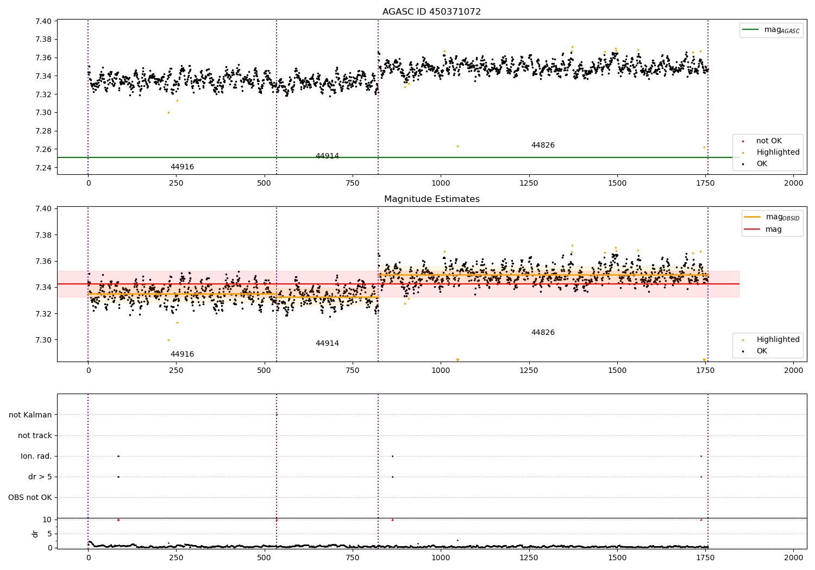Click 'OK' entry below Highlighted in AGASC plot legend
Image resolution: width=815 pixels, height=570 pixels.
762,164
